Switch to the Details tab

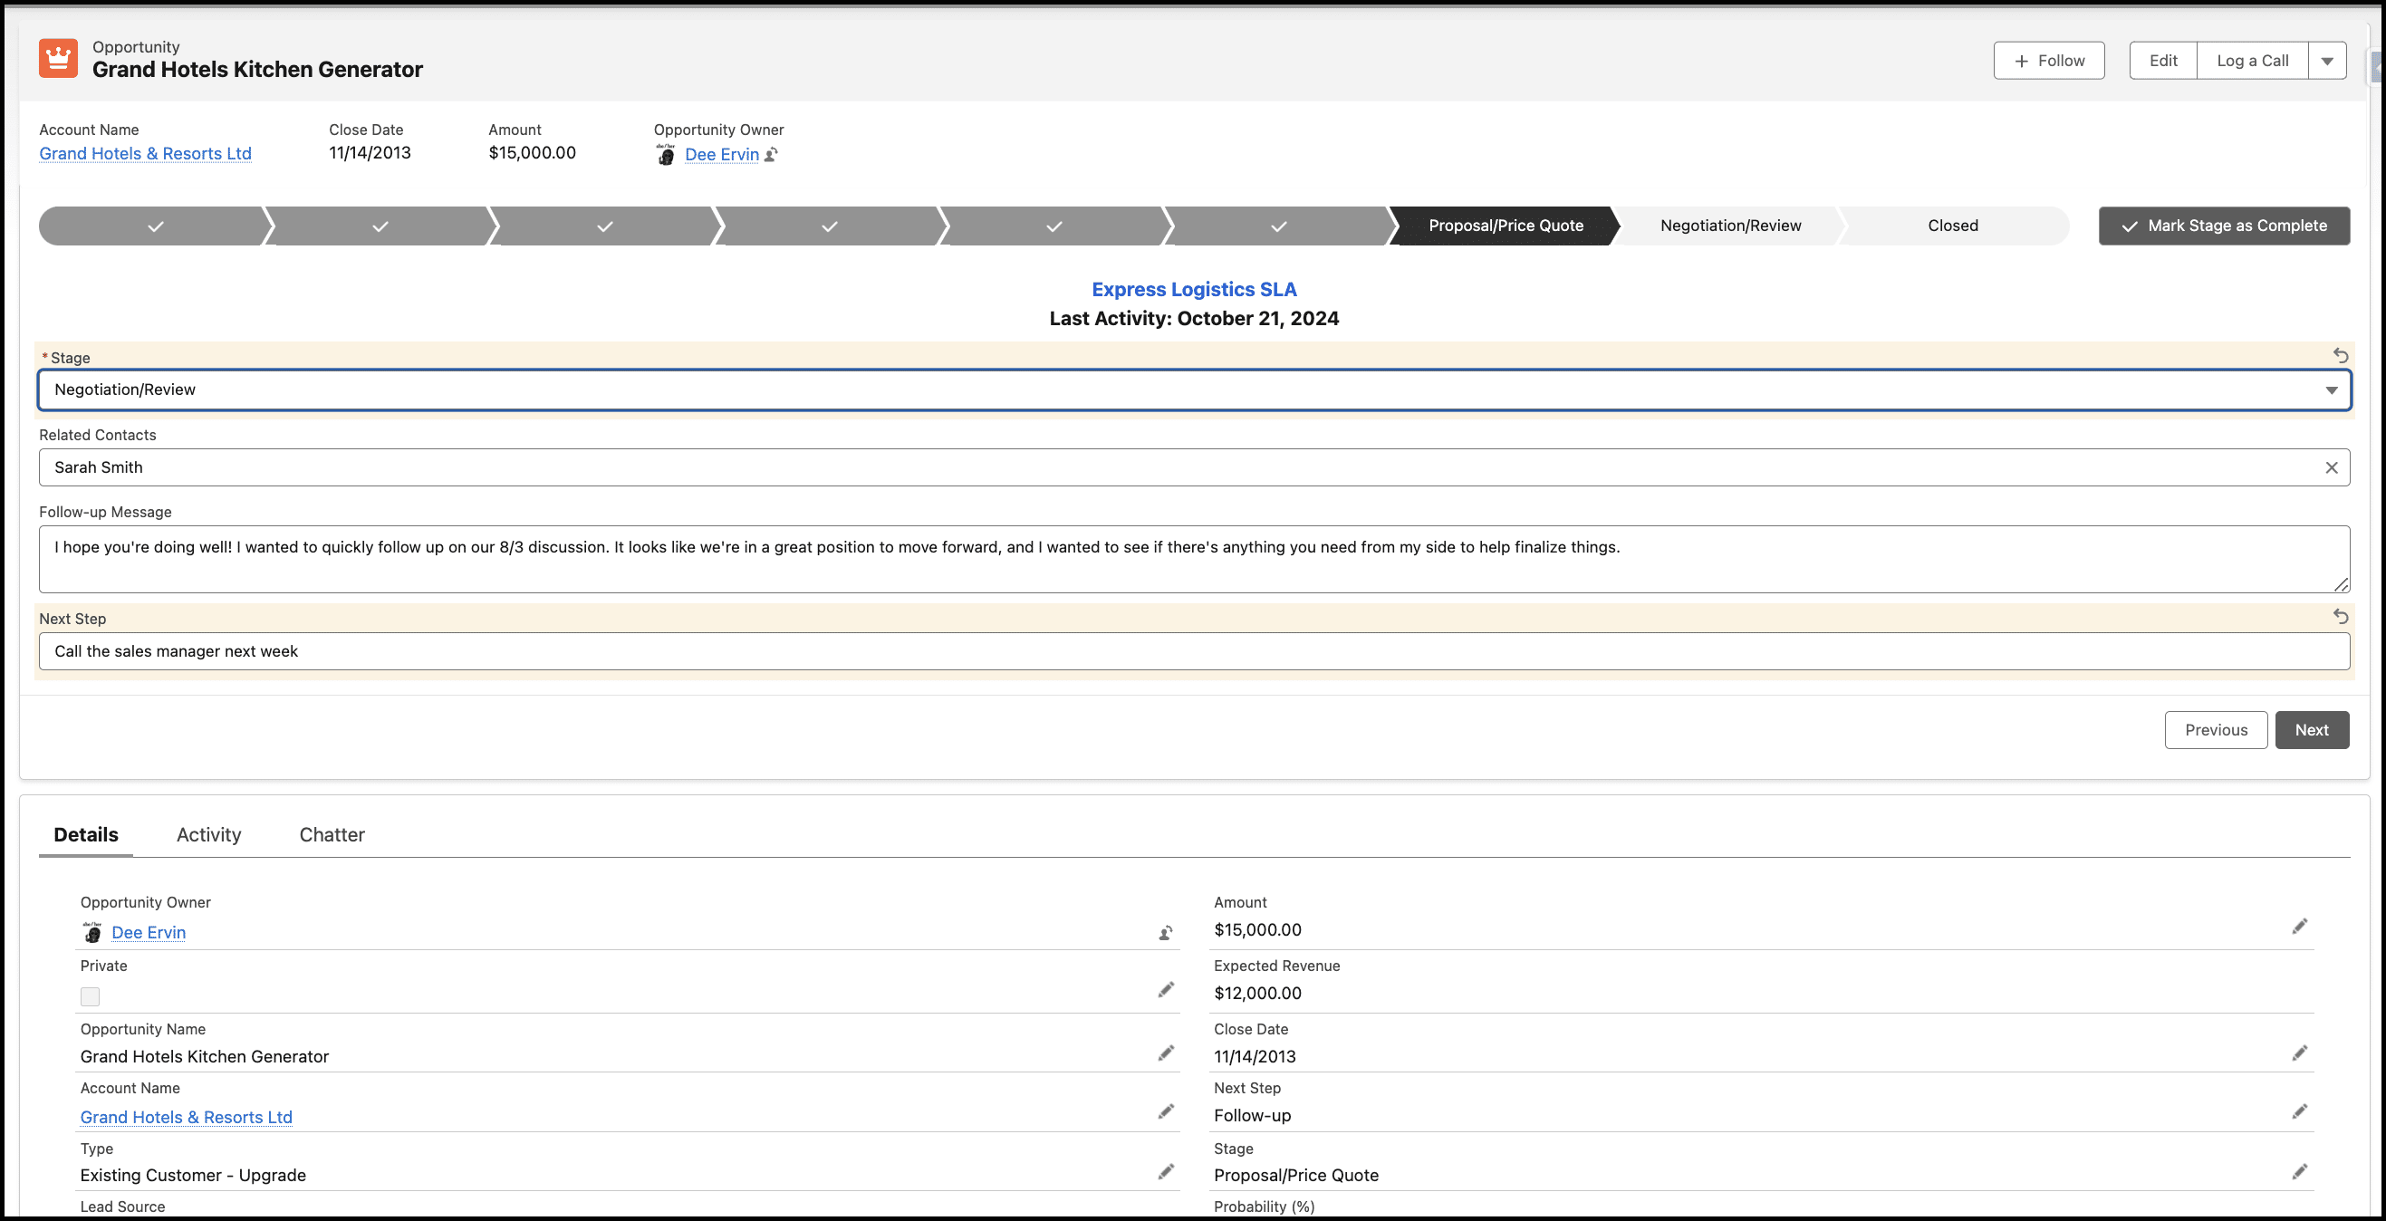point(86,835)
